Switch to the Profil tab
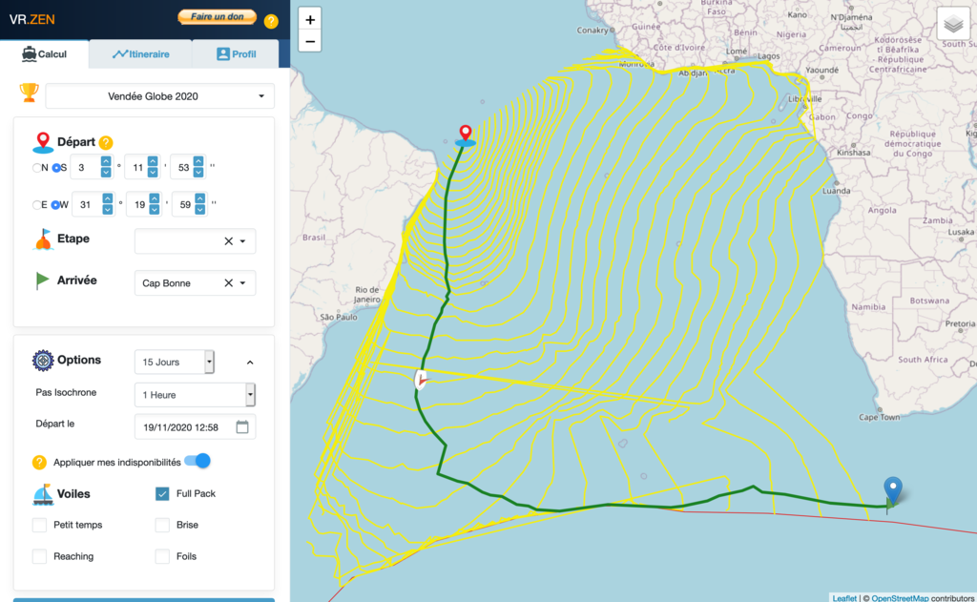 pyautogui.click(x=237, y=54)
